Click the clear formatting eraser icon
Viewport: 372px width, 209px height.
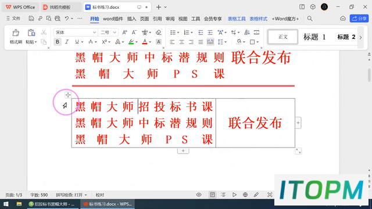tap(159, 33)
